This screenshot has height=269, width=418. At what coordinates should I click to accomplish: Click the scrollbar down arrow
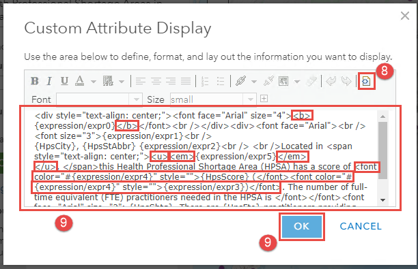(x=382, y=200)
